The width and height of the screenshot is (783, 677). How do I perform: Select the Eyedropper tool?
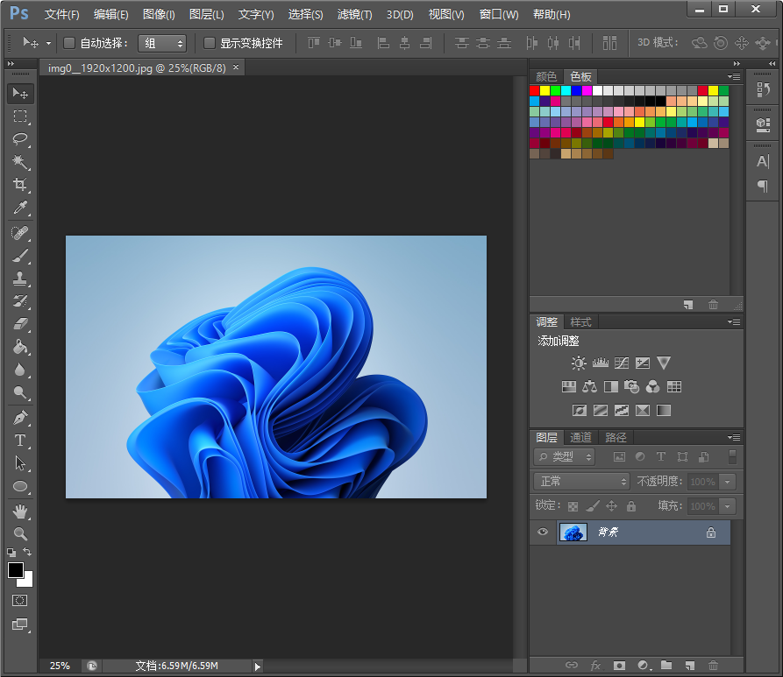click(20, 208)
